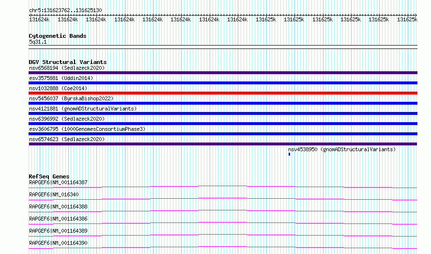Select the blue bar for esv3606795
Image resolution: width=431 pixels, height=254 pixels.
click(x=223, y=134)
